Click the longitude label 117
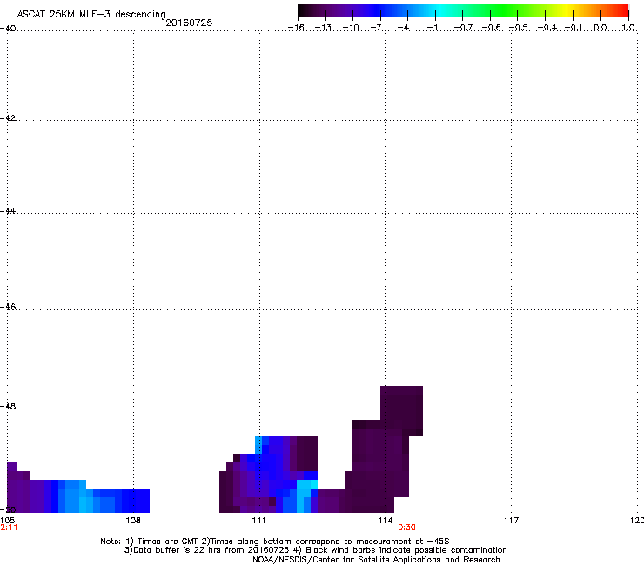This screenshot has width=644, height=565. 512,521
